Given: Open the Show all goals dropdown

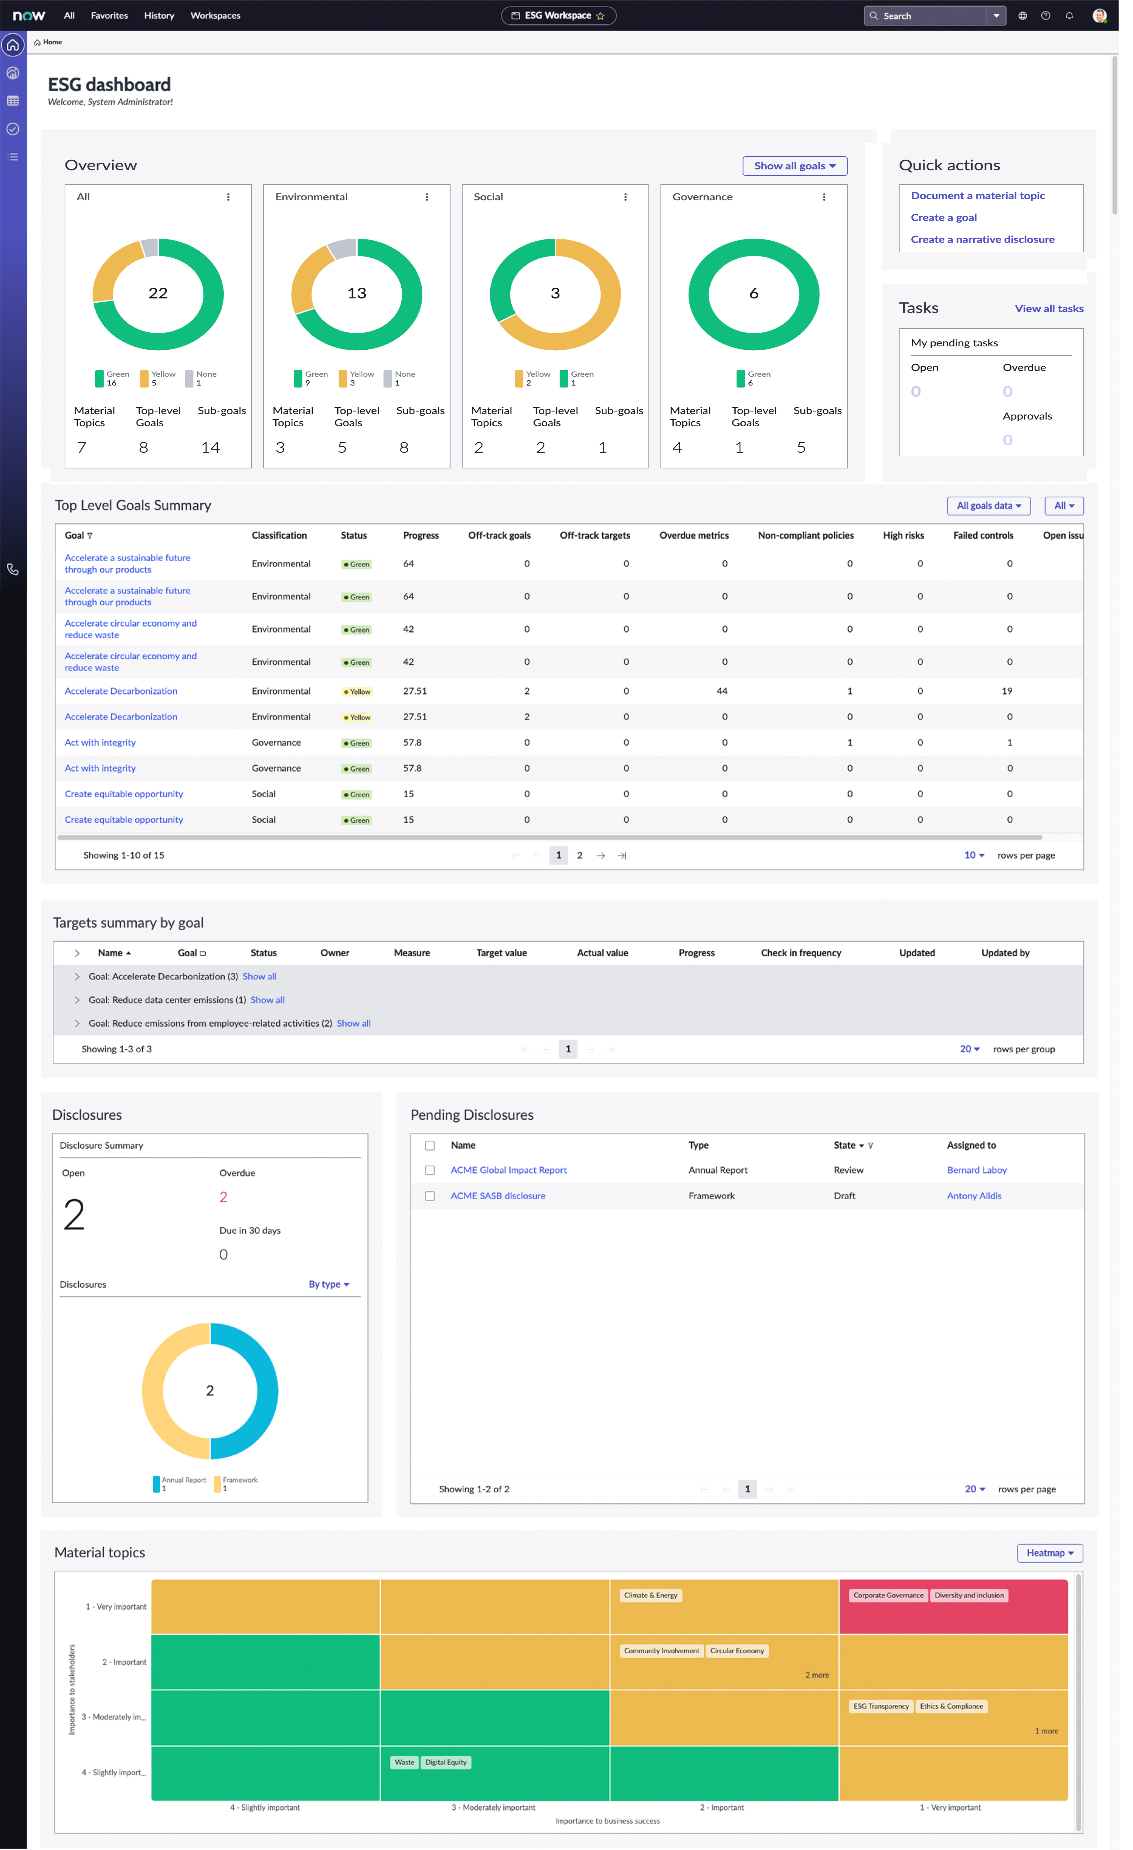Looking at the screenshot, I should pyautogui.click(x=795, y=166).
